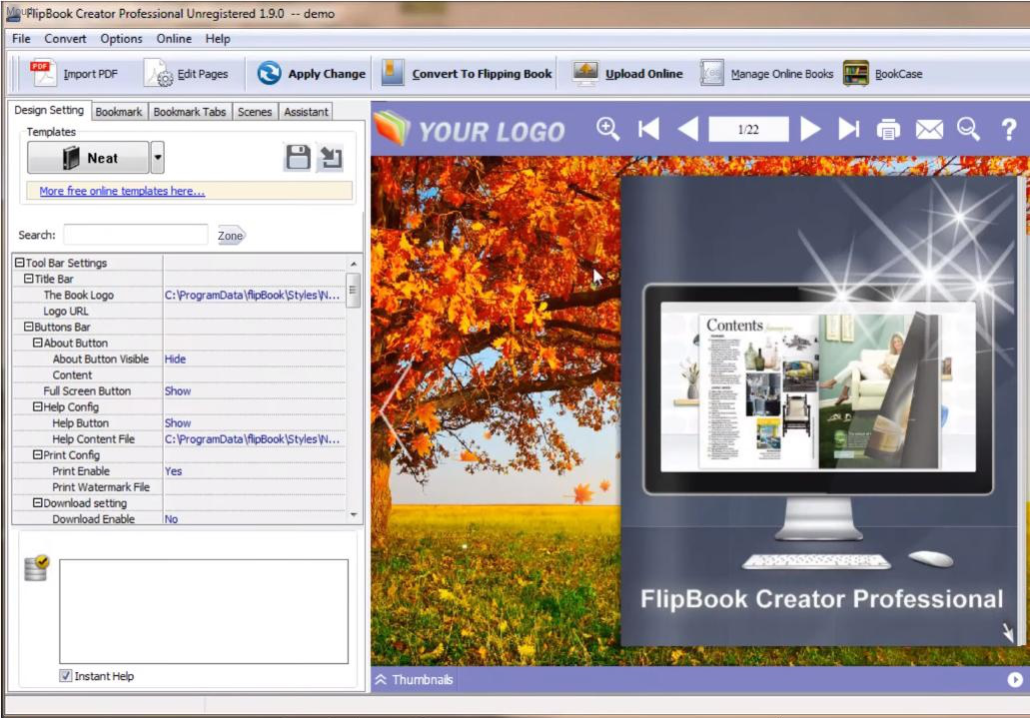Open the Neat template dropdown arrow
Screen dimensions: 1030x718
pos(157,158)
